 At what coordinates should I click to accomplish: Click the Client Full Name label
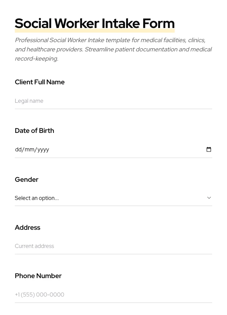coord(39,82)
